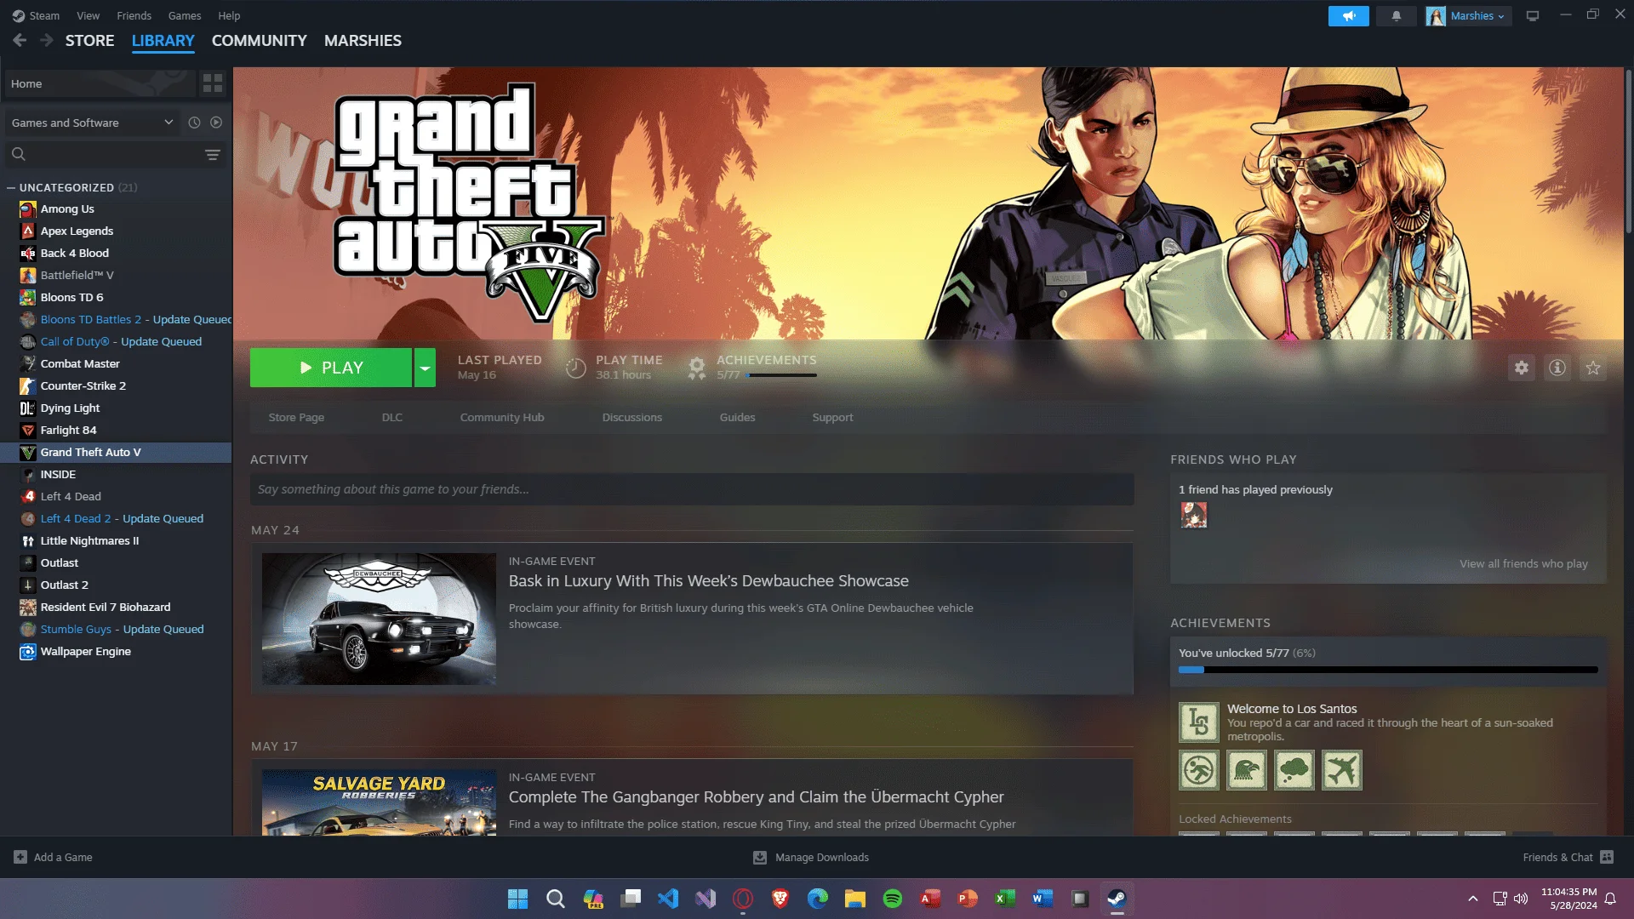Open the Welcome to Los Santos achievement icon

[x=1199, y=722]
